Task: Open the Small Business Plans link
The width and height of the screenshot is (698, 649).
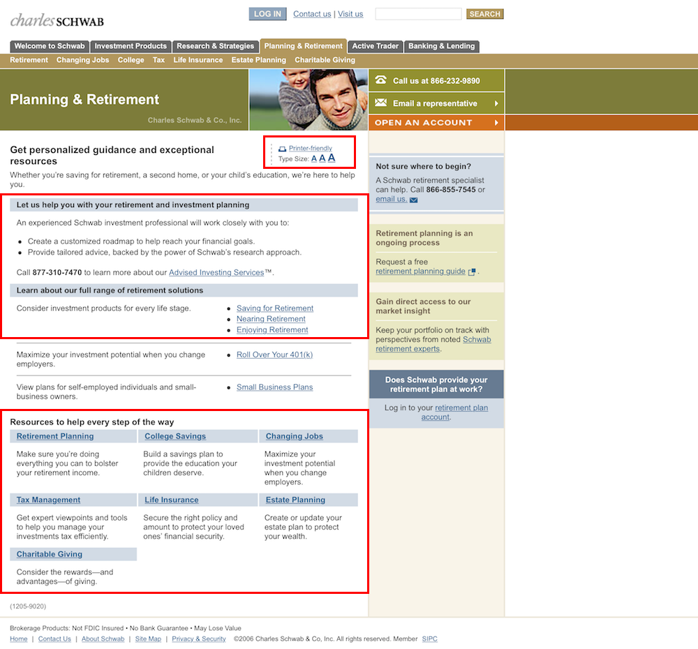Action: click(x=274, y=387)
